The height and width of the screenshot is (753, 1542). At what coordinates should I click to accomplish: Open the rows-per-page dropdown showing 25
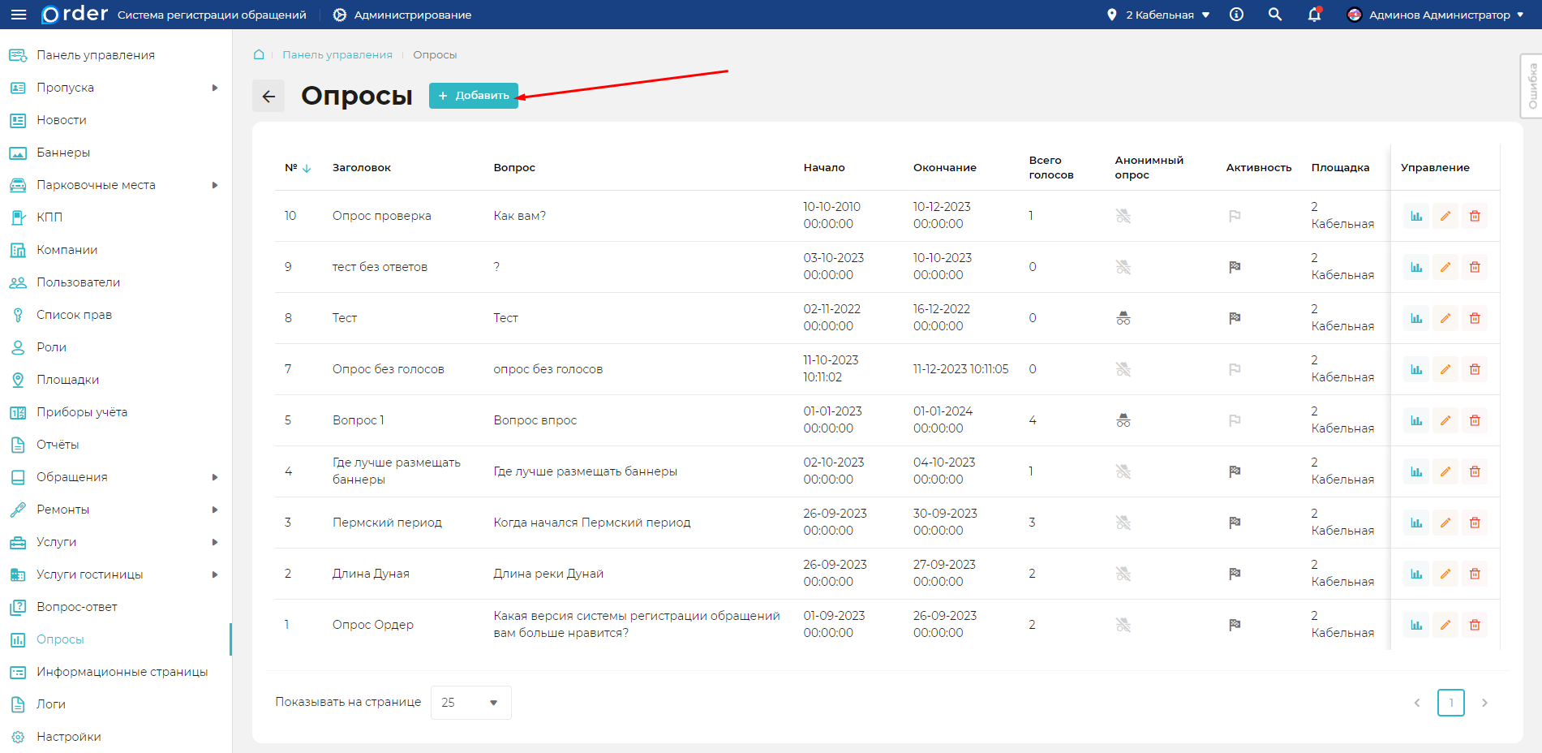[x=470, y=703]
